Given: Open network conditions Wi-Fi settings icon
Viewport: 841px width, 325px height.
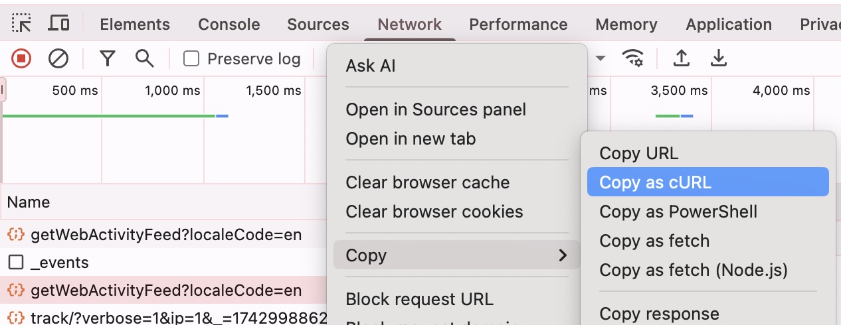Looking at the screenshot, I should pyautogui.click(x=632, y=58).
